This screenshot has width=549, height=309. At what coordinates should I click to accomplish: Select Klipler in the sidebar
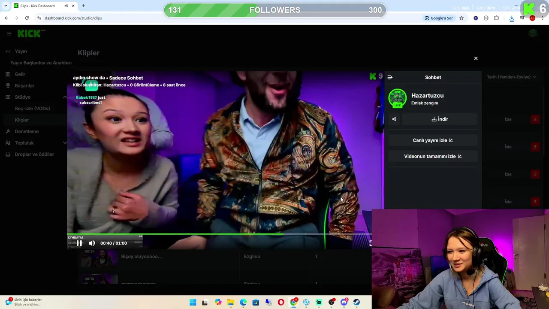point(22,120)
